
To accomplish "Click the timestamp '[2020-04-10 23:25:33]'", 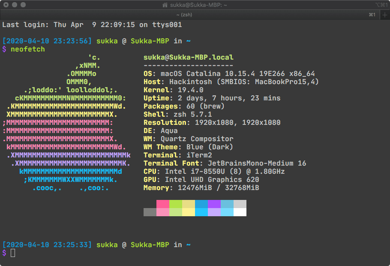I will pos(47,245).
